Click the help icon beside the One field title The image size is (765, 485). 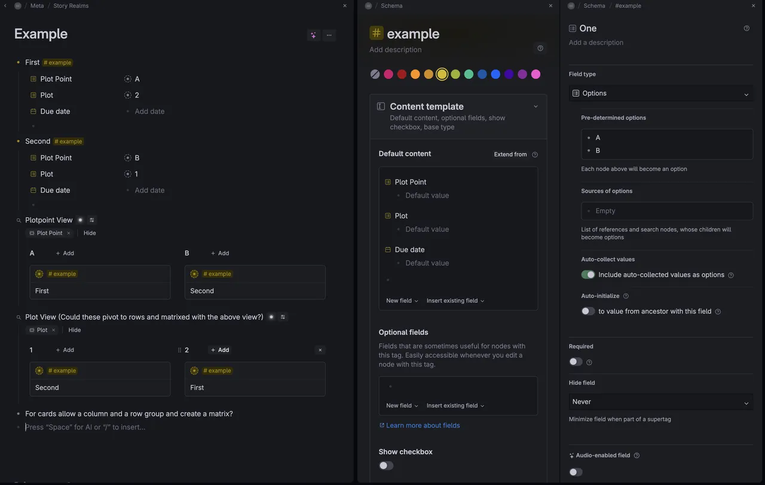click(x=746, y=28)
